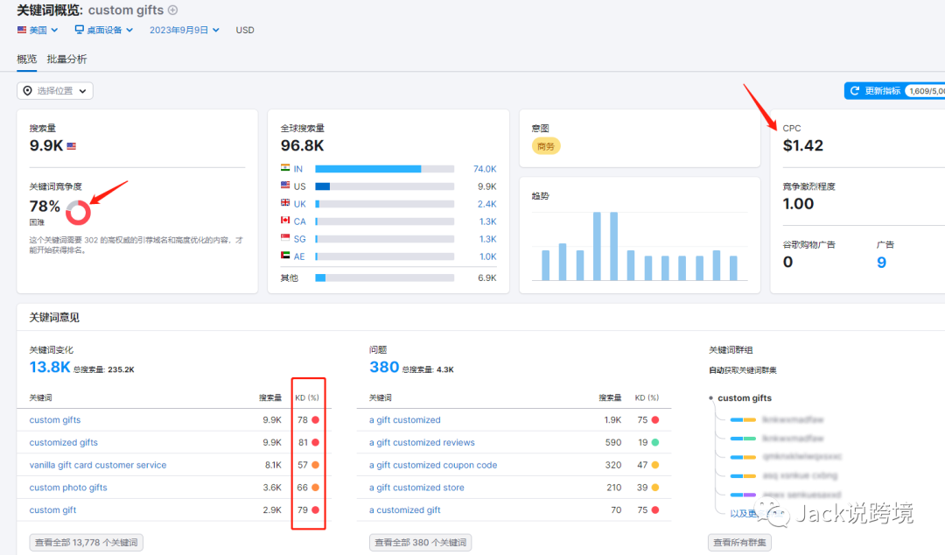Click the 商务 intent badge
The image size is (945, 555).
[546, 146]
